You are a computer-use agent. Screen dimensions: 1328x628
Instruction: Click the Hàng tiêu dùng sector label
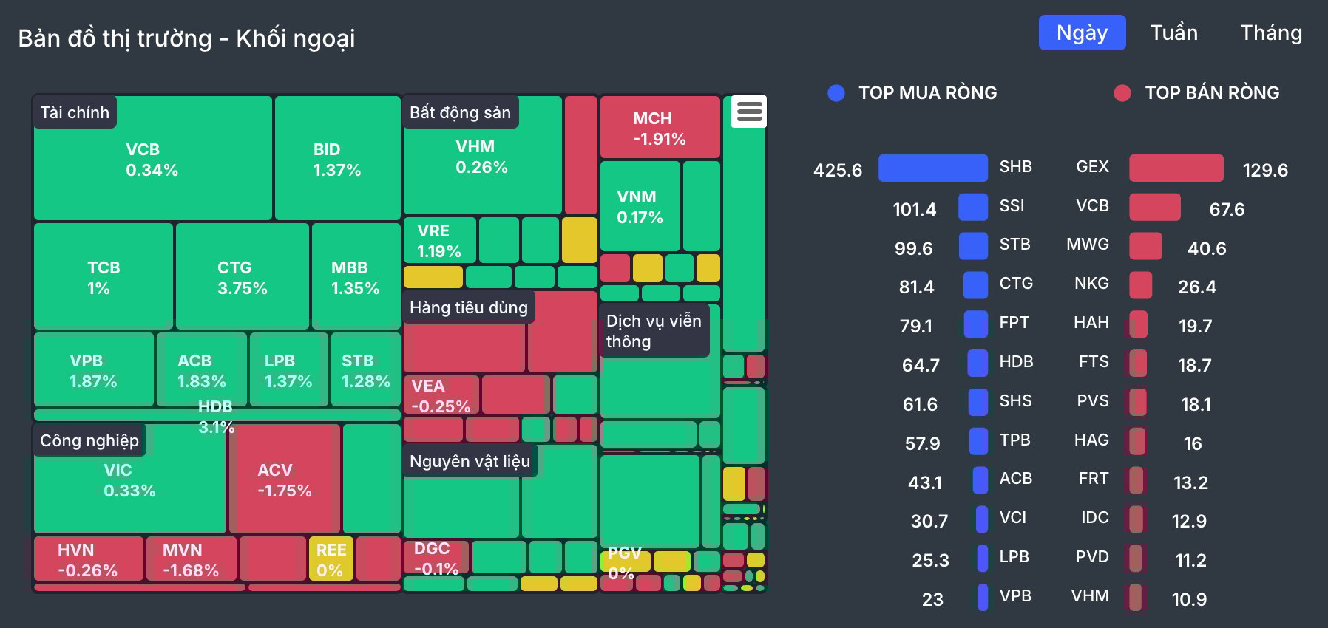469,307
